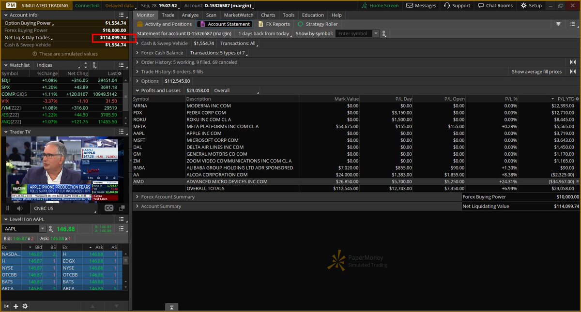Open the Messages center

(421, 5)
